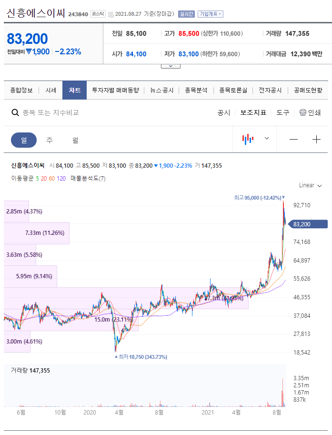This screenshot has width=332, height=435.
Task: Zoom out chart with minus icon
Action: pyautogui.click(x=293, y=139)
